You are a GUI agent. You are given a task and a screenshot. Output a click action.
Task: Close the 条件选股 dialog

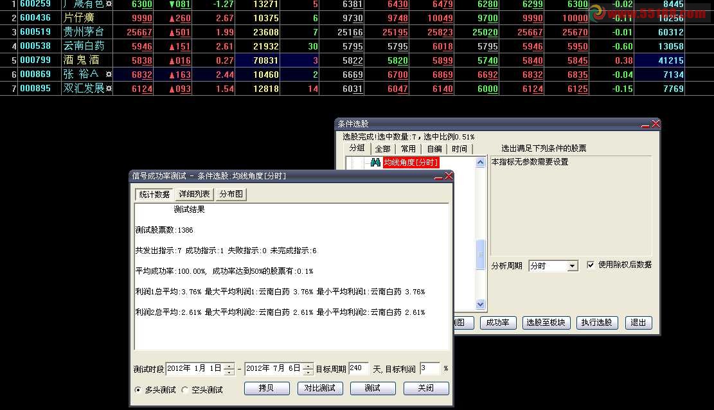click(x=656, y=124)
